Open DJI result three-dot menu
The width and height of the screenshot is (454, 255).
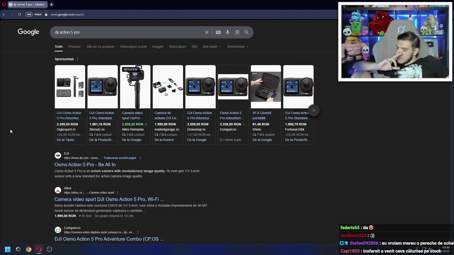140,158
